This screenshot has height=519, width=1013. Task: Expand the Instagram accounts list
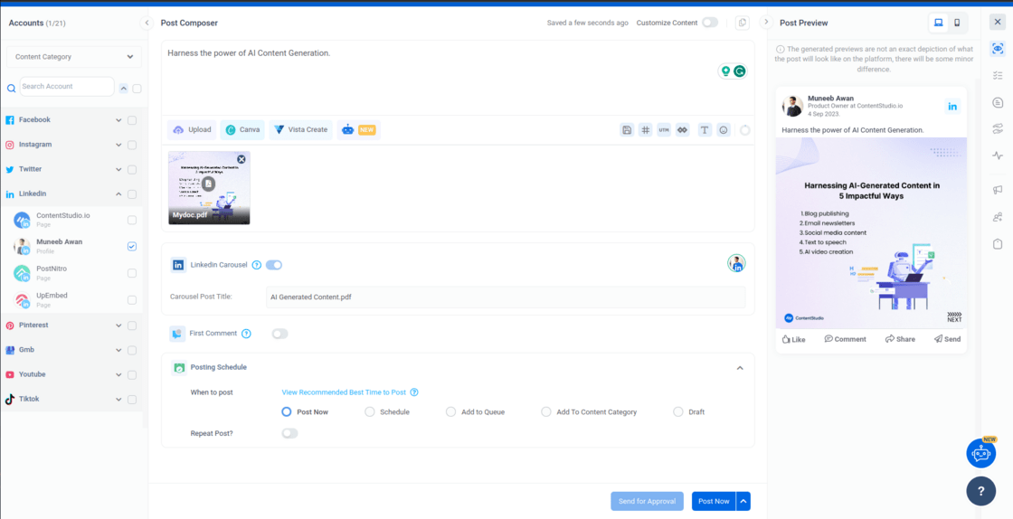(118, 146)
